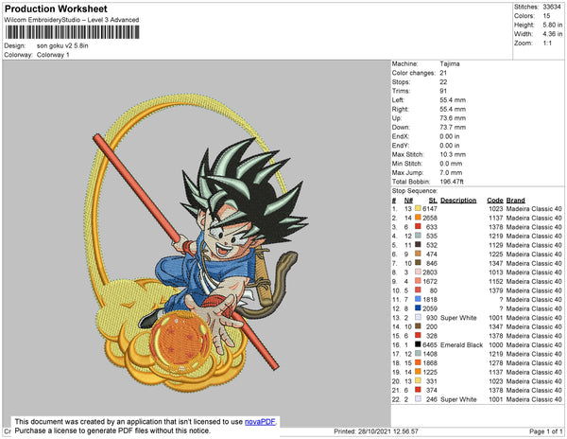Click Wilcom EmbroideryStudio subtitle text
The height and width of the screenshot is (439, 567).
tap(72, 20)
